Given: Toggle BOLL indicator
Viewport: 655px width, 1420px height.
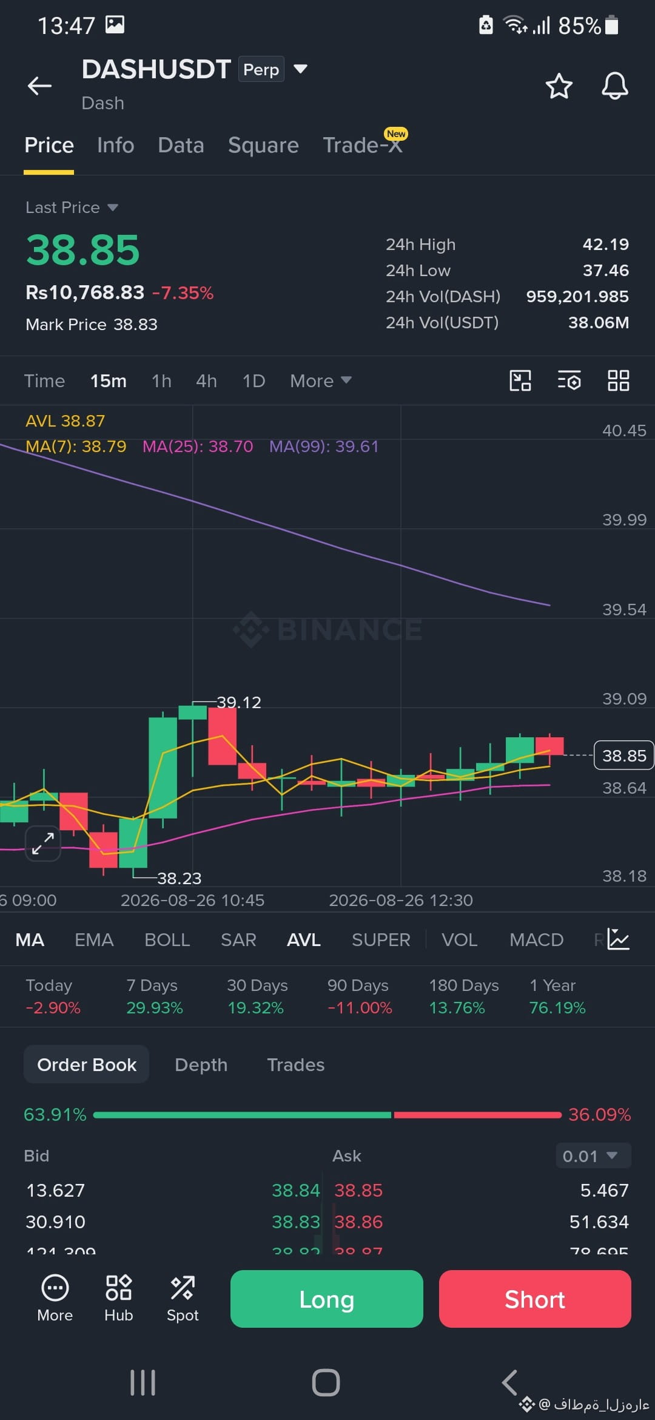Looking at the screenshot, I should pyautogui.click(x=167, y=939).
